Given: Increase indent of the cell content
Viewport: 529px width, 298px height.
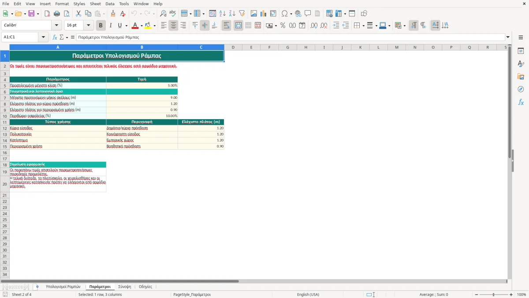Looking at the screenshot, I should [x=336, y=26].
